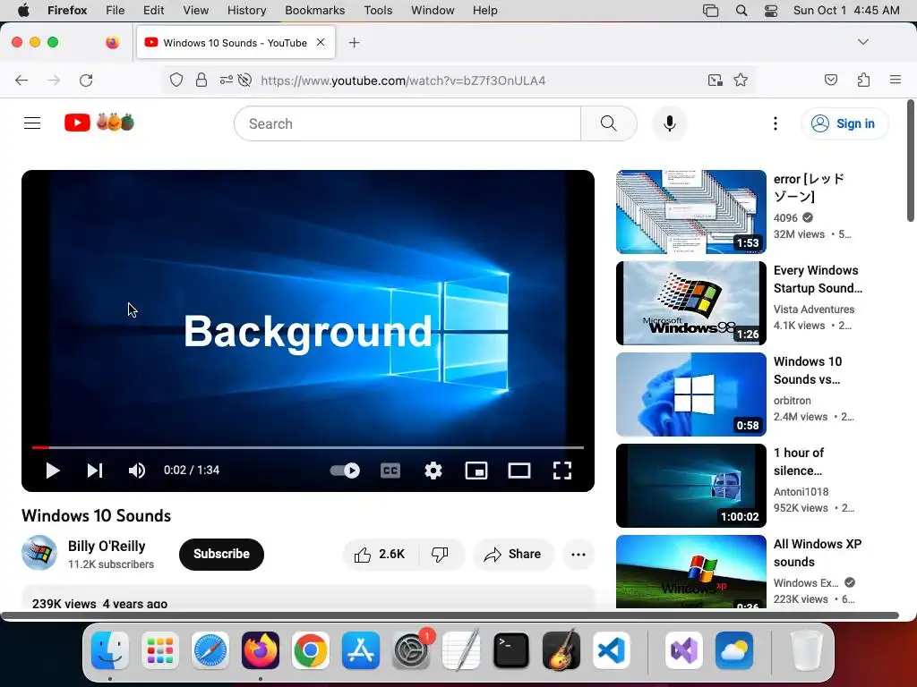Open Firefox View pinned tab icon

[x=112, y=42]
